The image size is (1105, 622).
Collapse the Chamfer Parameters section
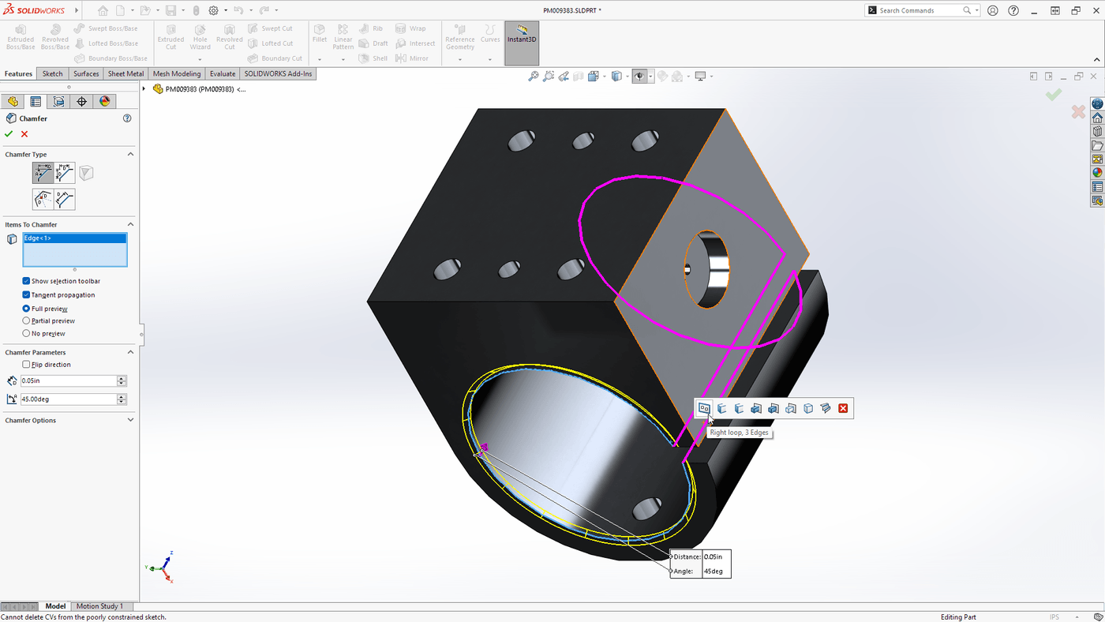[x=129, y=352]
